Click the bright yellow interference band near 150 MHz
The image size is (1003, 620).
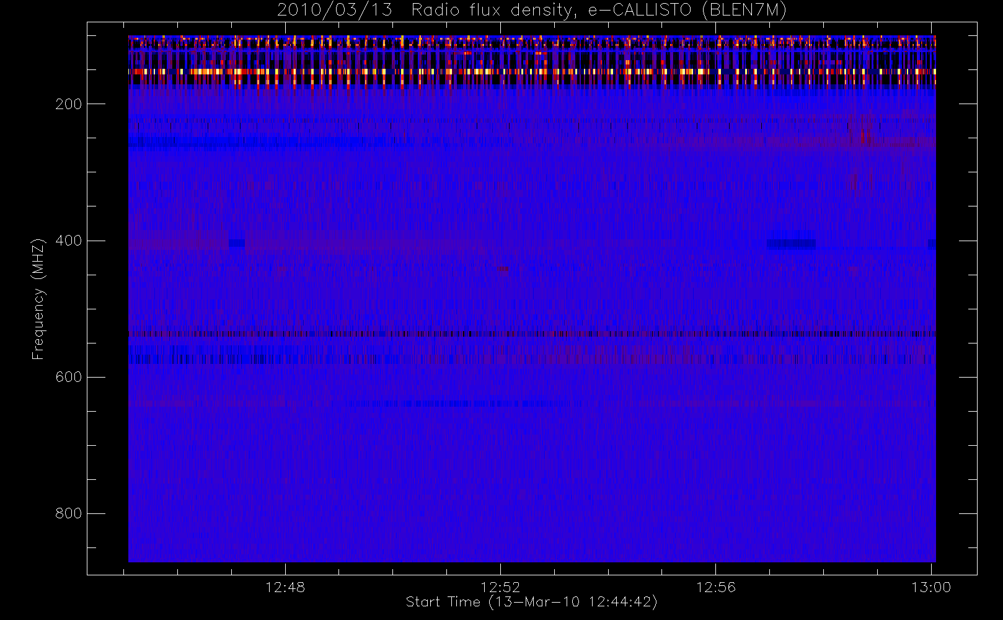click(x=532, y=71)
